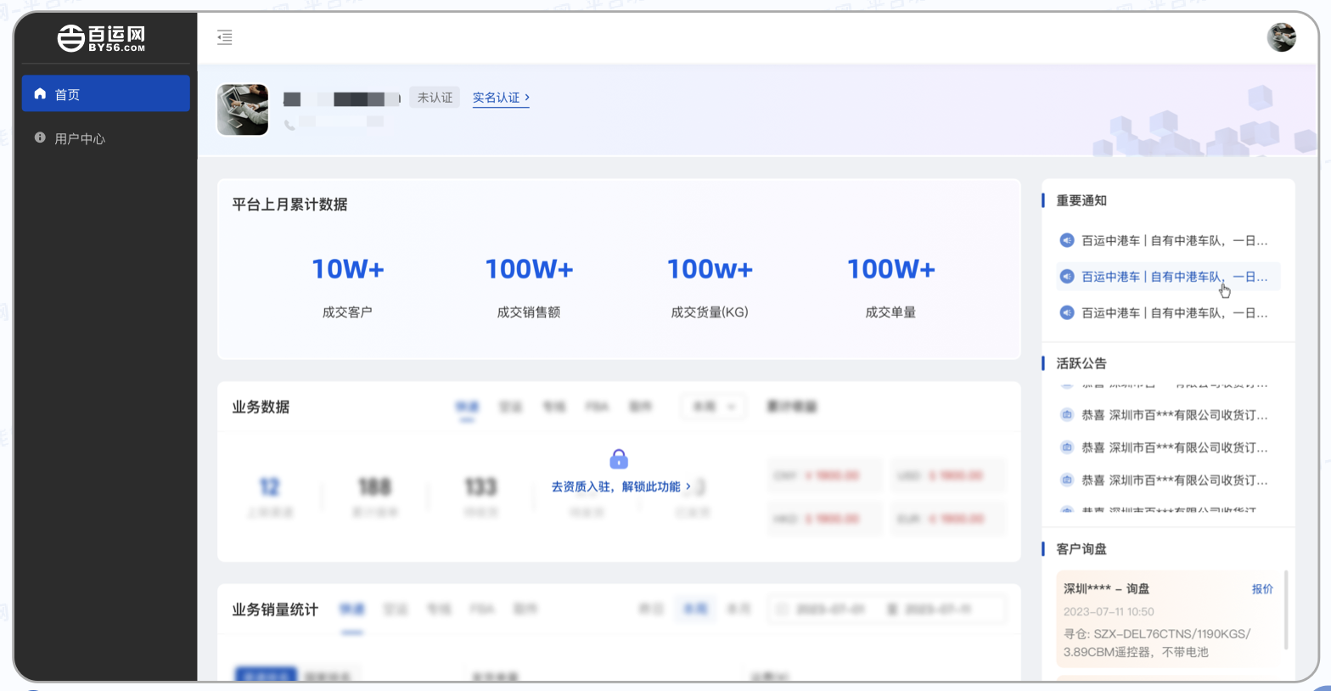Collapse the sidebar with the menu fold icon
This screenshot has width=1331, height=691.
224,37
